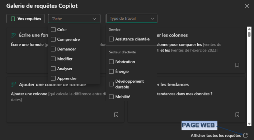Click the pencil icon on Ajouter une colonne card
Screen dimensions: 254x140
[14, 85]
